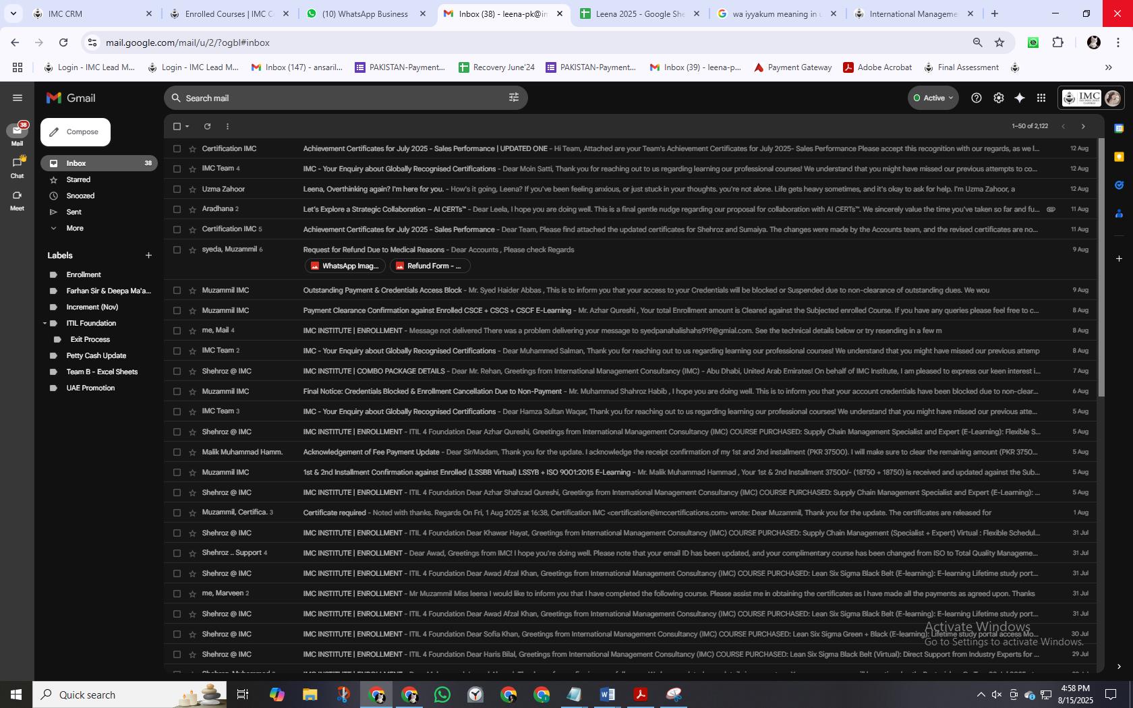
Task: Open the Mail section in left rail
Action: pyautogui.click(x=17, y=134)
